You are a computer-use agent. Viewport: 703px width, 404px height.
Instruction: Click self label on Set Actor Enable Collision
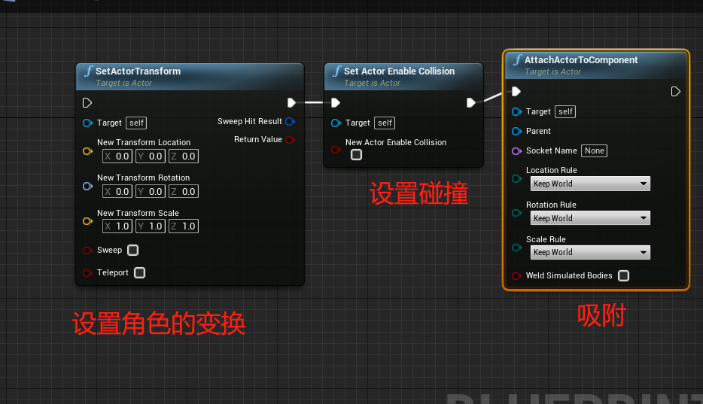(x=385, y=123)
